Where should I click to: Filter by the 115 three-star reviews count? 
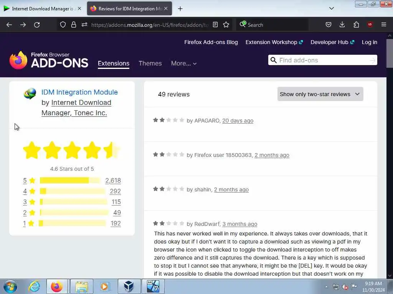(116, 202)
